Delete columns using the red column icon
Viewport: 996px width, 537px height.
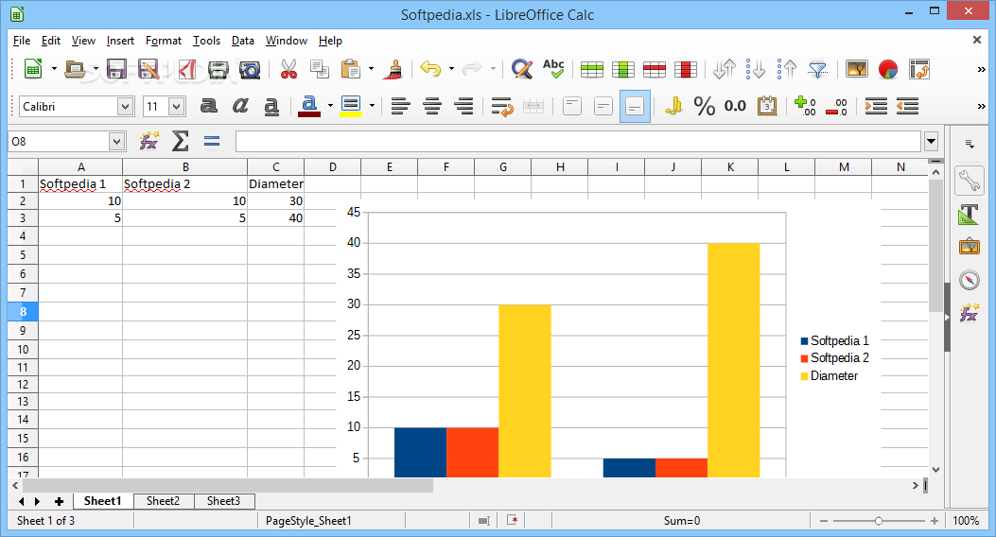[686, 69]
